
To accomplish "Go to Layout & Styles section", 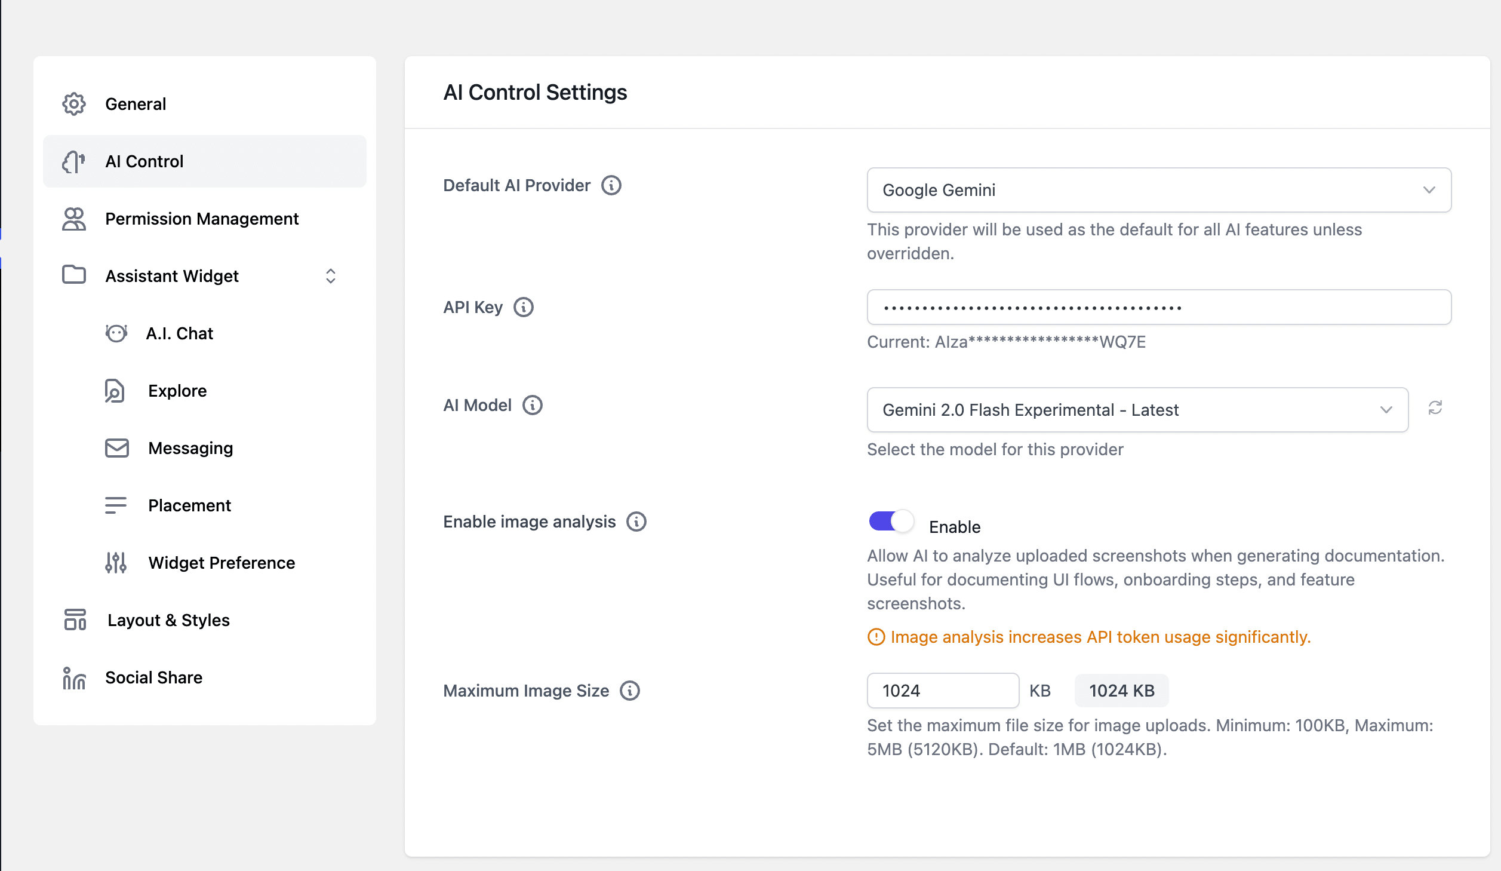I will (168, 620).
